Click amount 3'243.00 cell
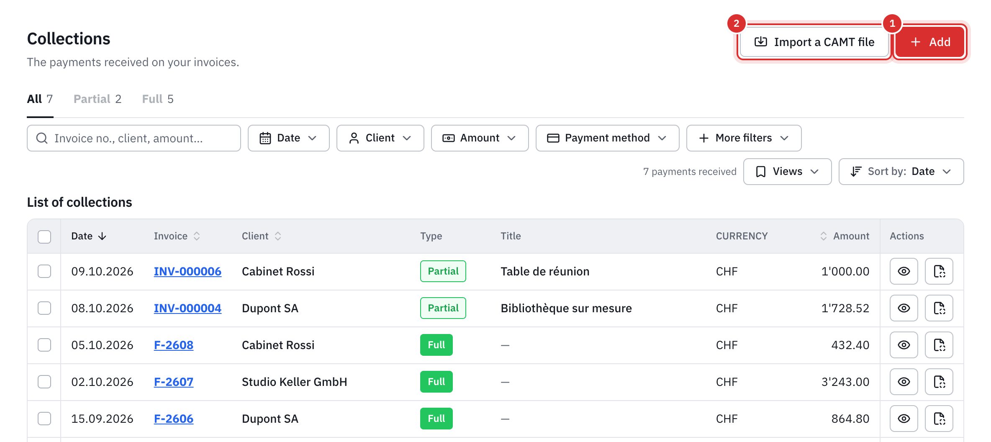Screen dimensions: 991x442 [845, 382]
